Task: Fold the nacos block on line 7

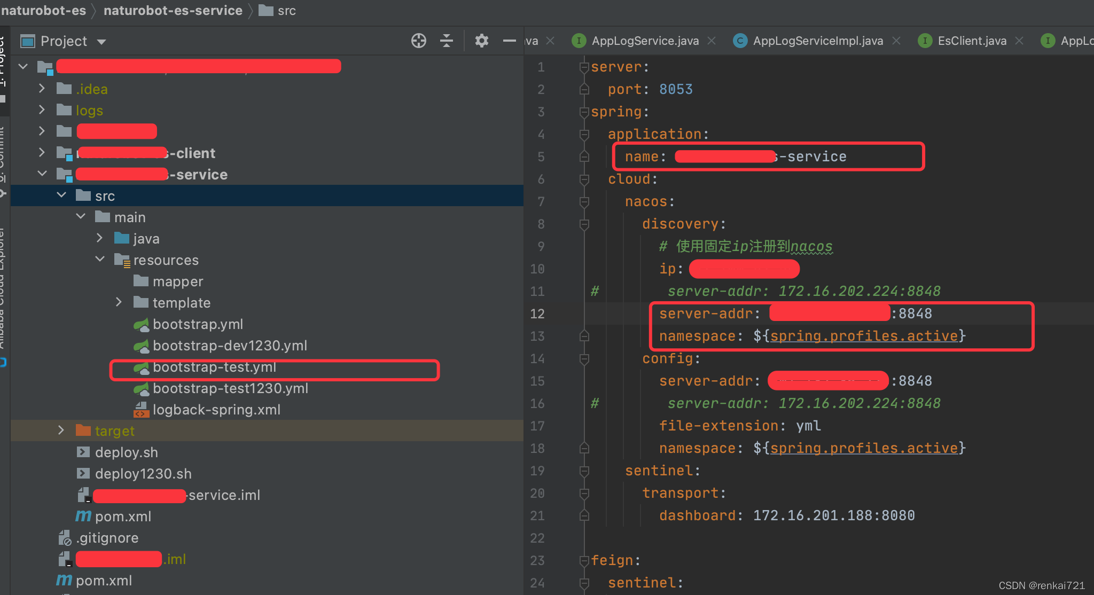Action: coord(584,202)
